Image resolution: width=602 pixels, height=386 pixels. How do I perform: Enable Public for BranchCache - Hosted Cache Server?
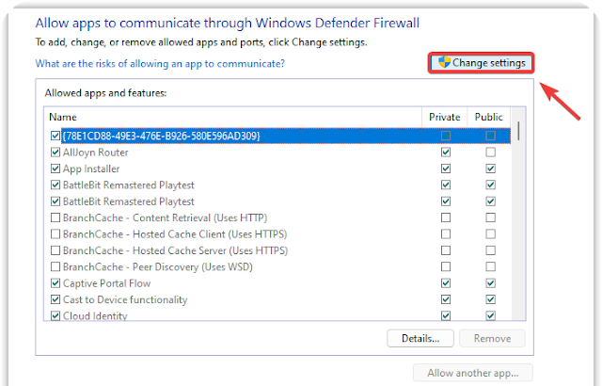(x=490, y=250)
